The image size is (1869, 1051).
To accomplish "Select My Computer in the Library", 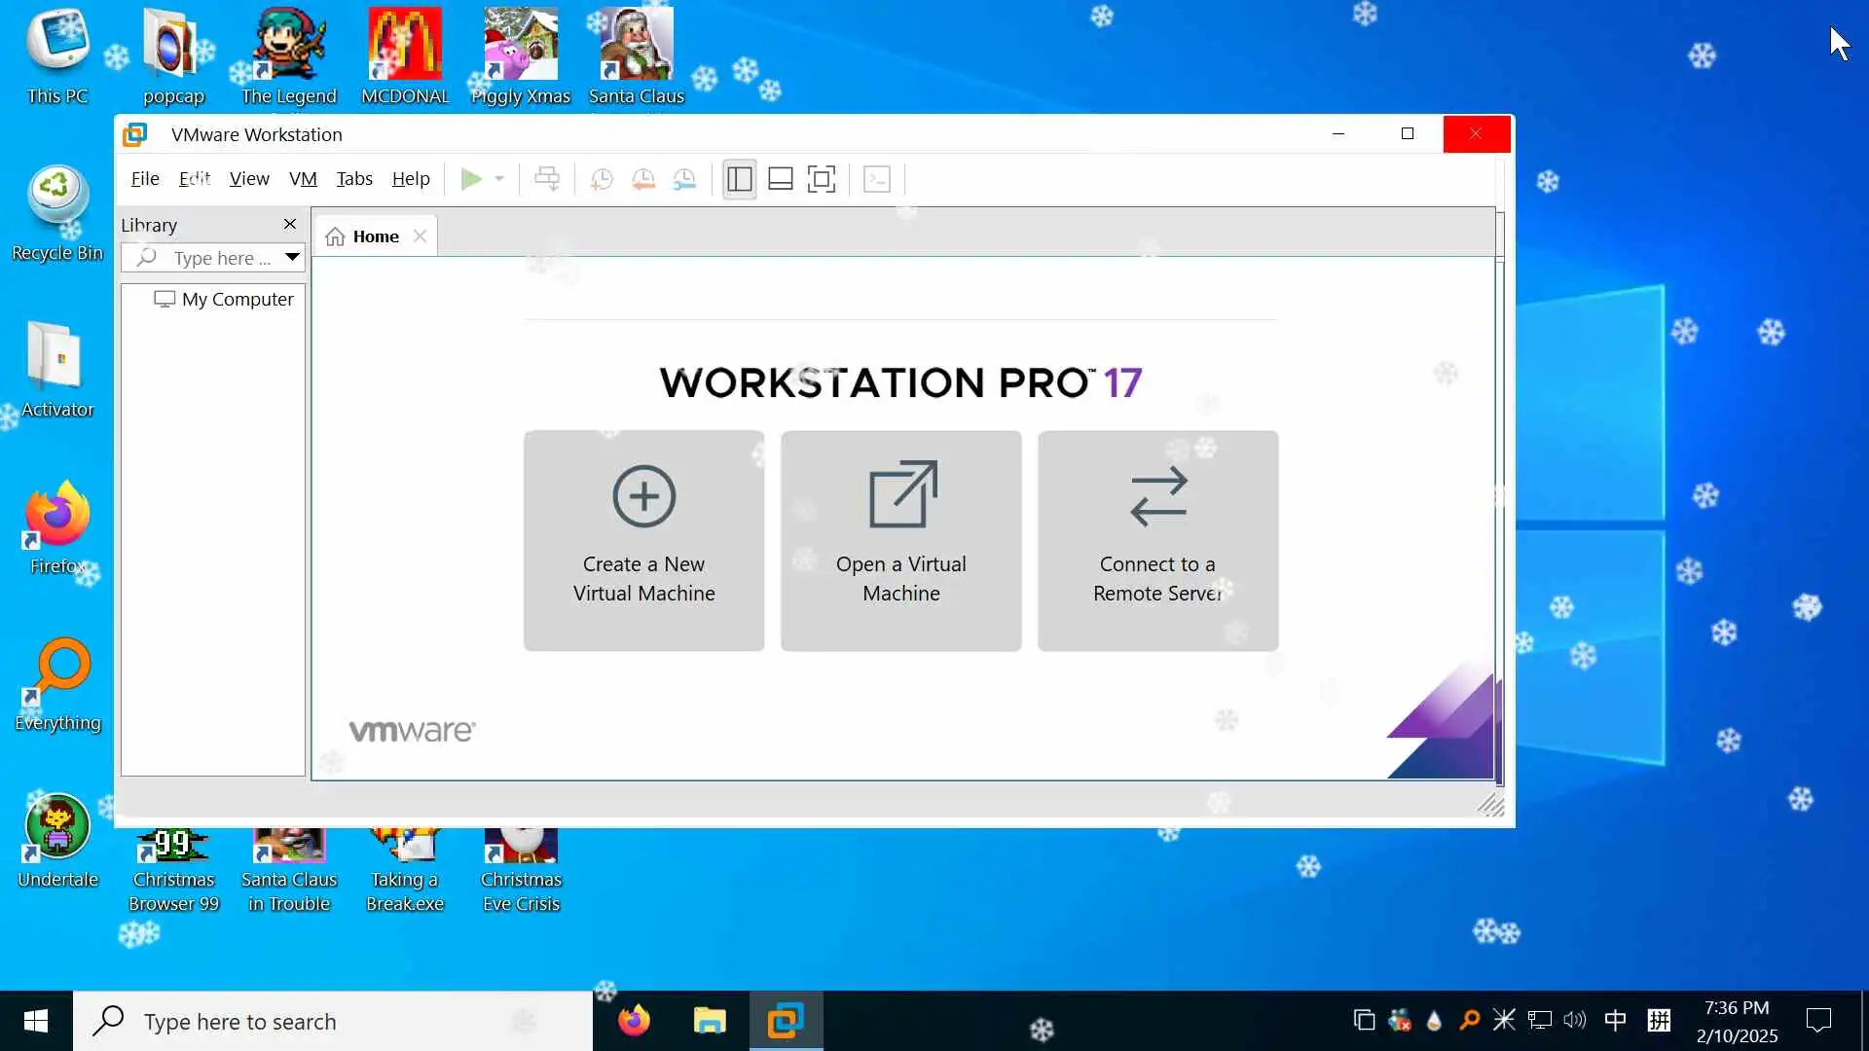I will coord(237,300).
